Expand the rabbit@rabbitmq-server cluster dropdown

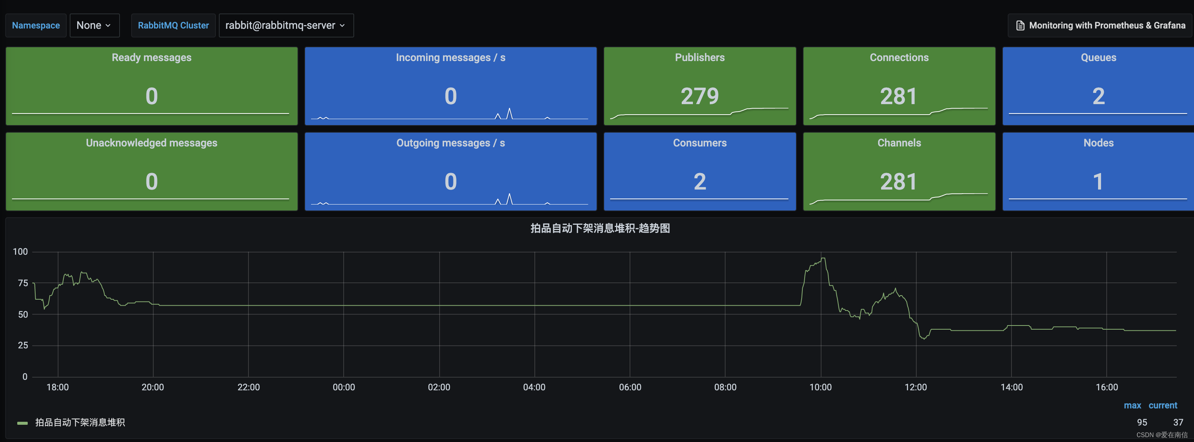point(286,25)
